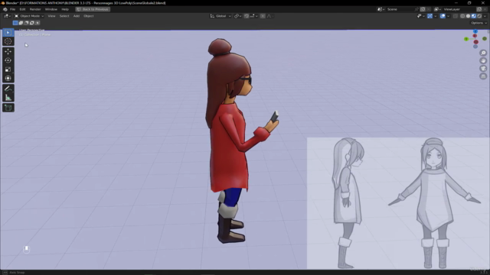Set selection mode to Extend

click(21, 23)
